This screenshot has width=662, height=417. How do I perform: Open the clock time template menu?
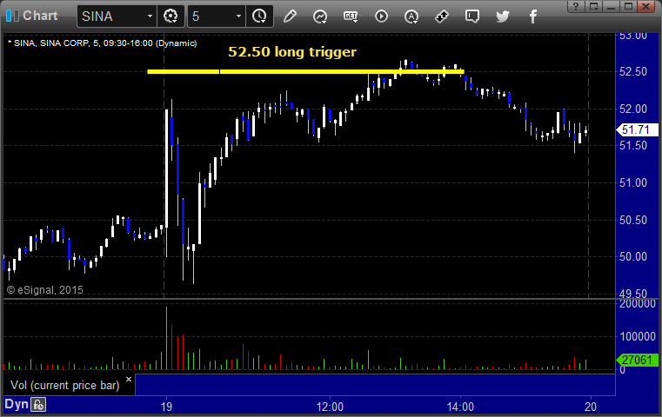tap(259, 17)
